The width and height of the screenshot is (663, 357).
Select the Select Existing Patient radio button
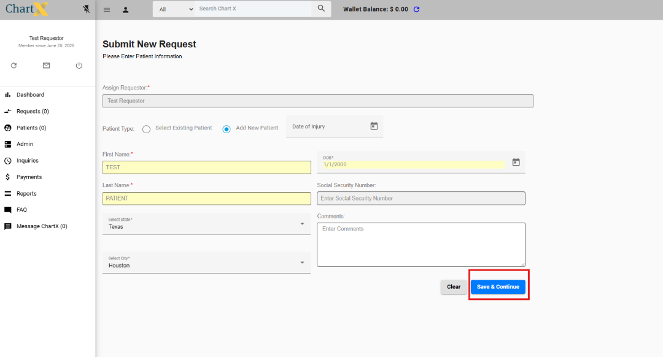pyautogui.click(x=146, y=129)
